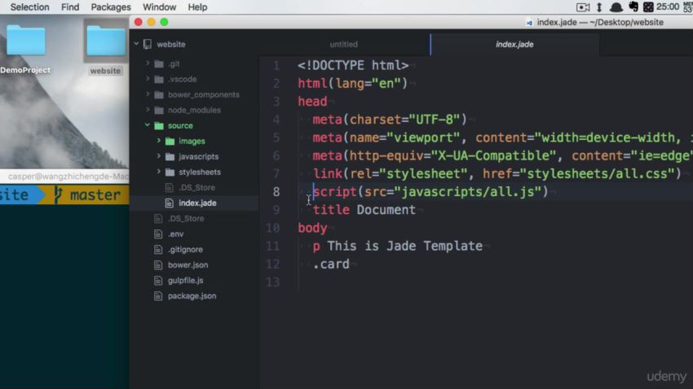Click line number 13 in gutter
This screenshot has width=693, height=389.
pos(272,282)
